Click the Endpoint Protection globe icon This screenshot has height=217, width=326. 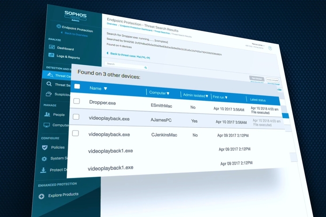tap(59, 26)
